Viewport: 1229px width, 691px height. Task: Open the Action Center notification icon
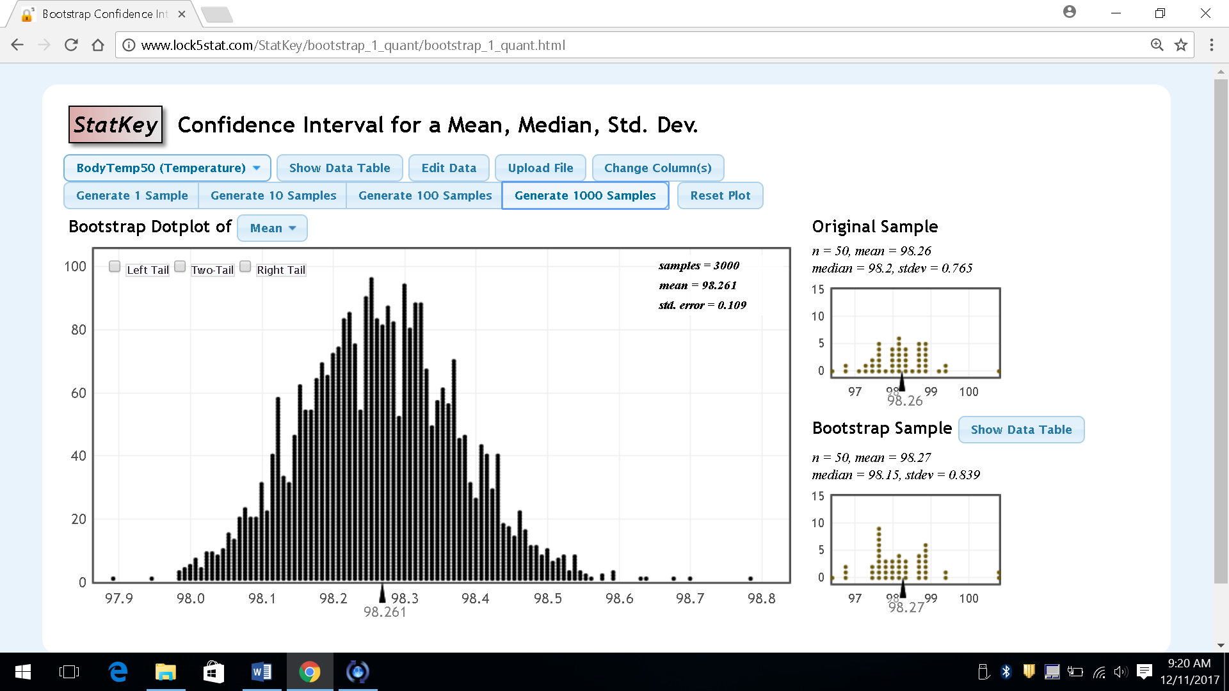(x=1144, y=672)
